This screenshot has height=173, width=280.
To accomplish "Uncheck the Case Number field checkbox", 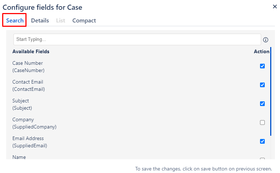I will (x=262, y=66).
